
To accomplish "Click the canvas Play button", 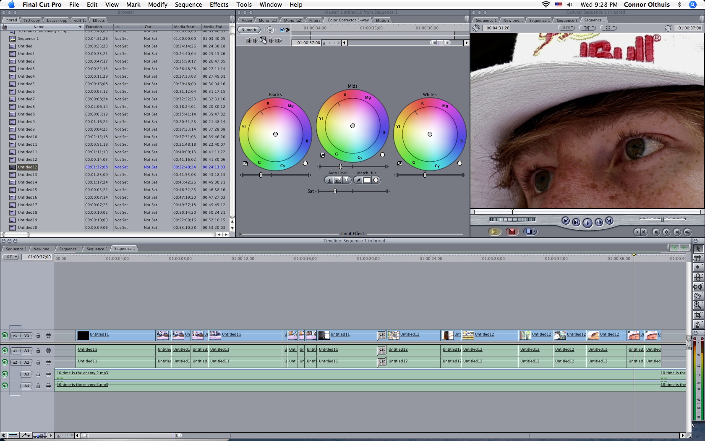I will (587, 223).
